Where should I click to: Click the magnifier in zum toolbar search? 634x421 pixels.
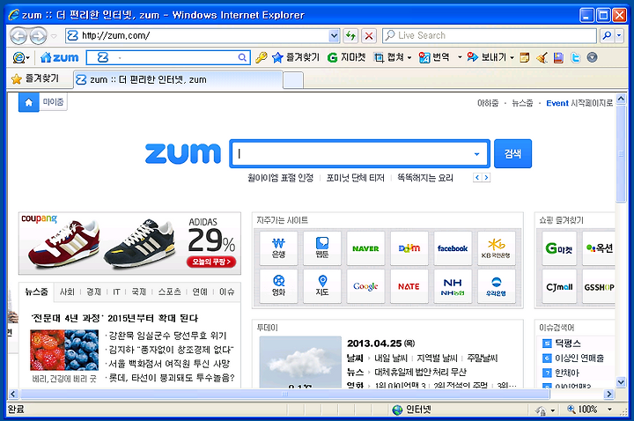coord(242,57)
